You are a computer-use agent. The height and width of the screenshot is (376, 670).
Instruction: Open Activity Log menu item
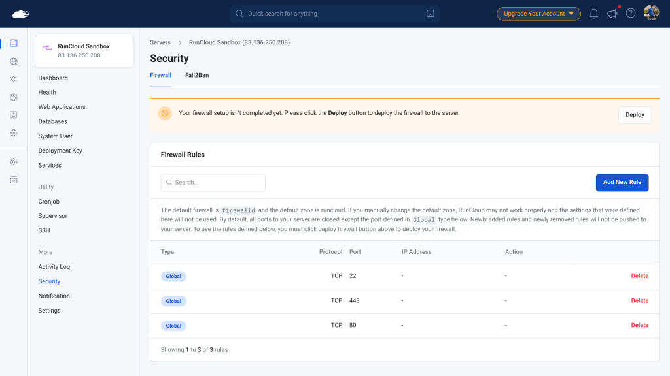(54, 267)
